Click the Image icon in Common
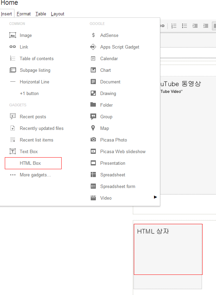The width and height of the screenshot is (216, 295). click(13, 35)
